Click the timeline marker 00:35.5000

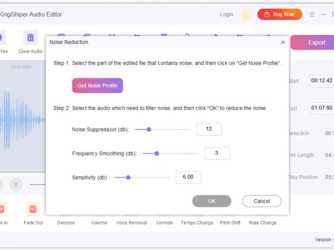[21, 67]
